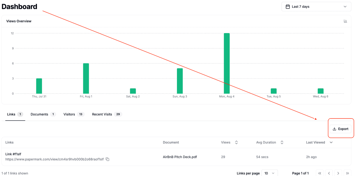358x176 pixels.
Task: Expand the Last Viewed sort chevron
Action: click(x=331, y=142)
